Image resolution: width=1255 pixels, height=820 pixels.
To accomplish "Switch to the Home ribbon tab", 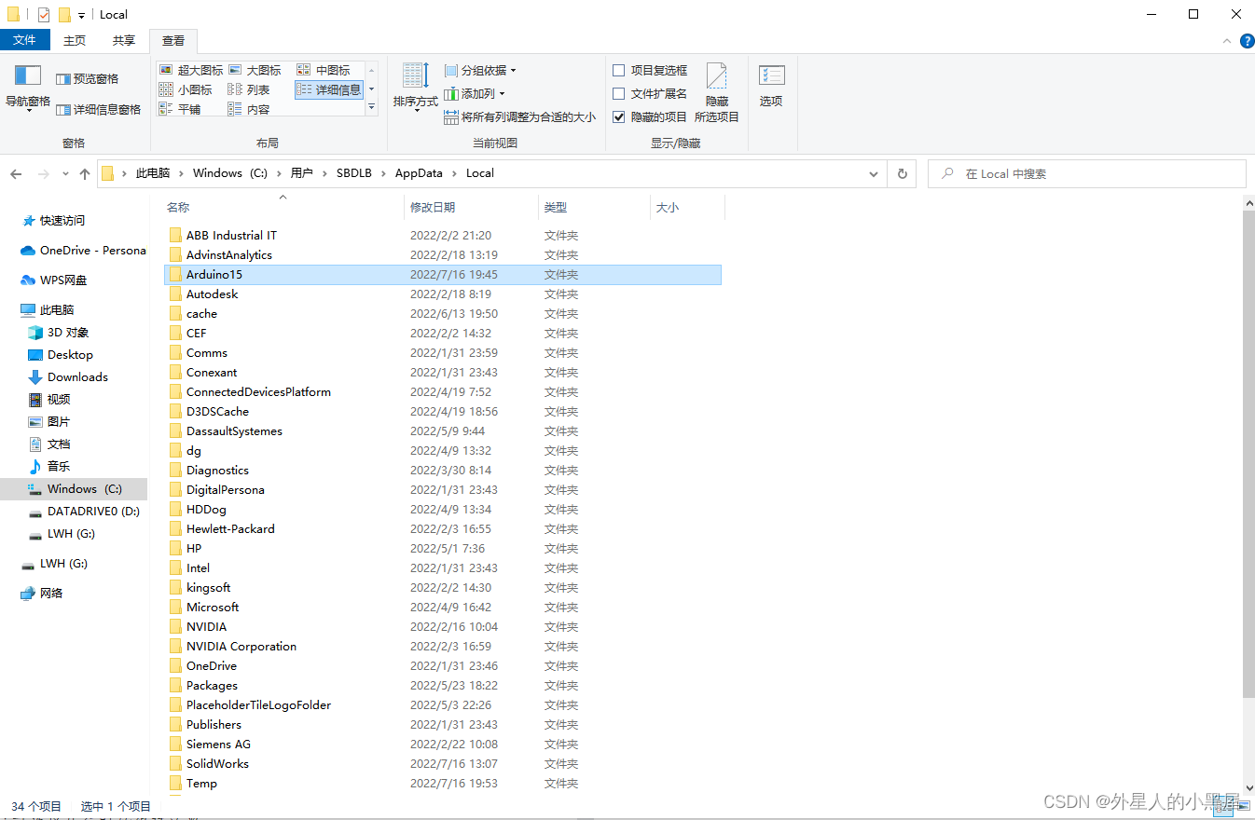I will click(75, 41).
